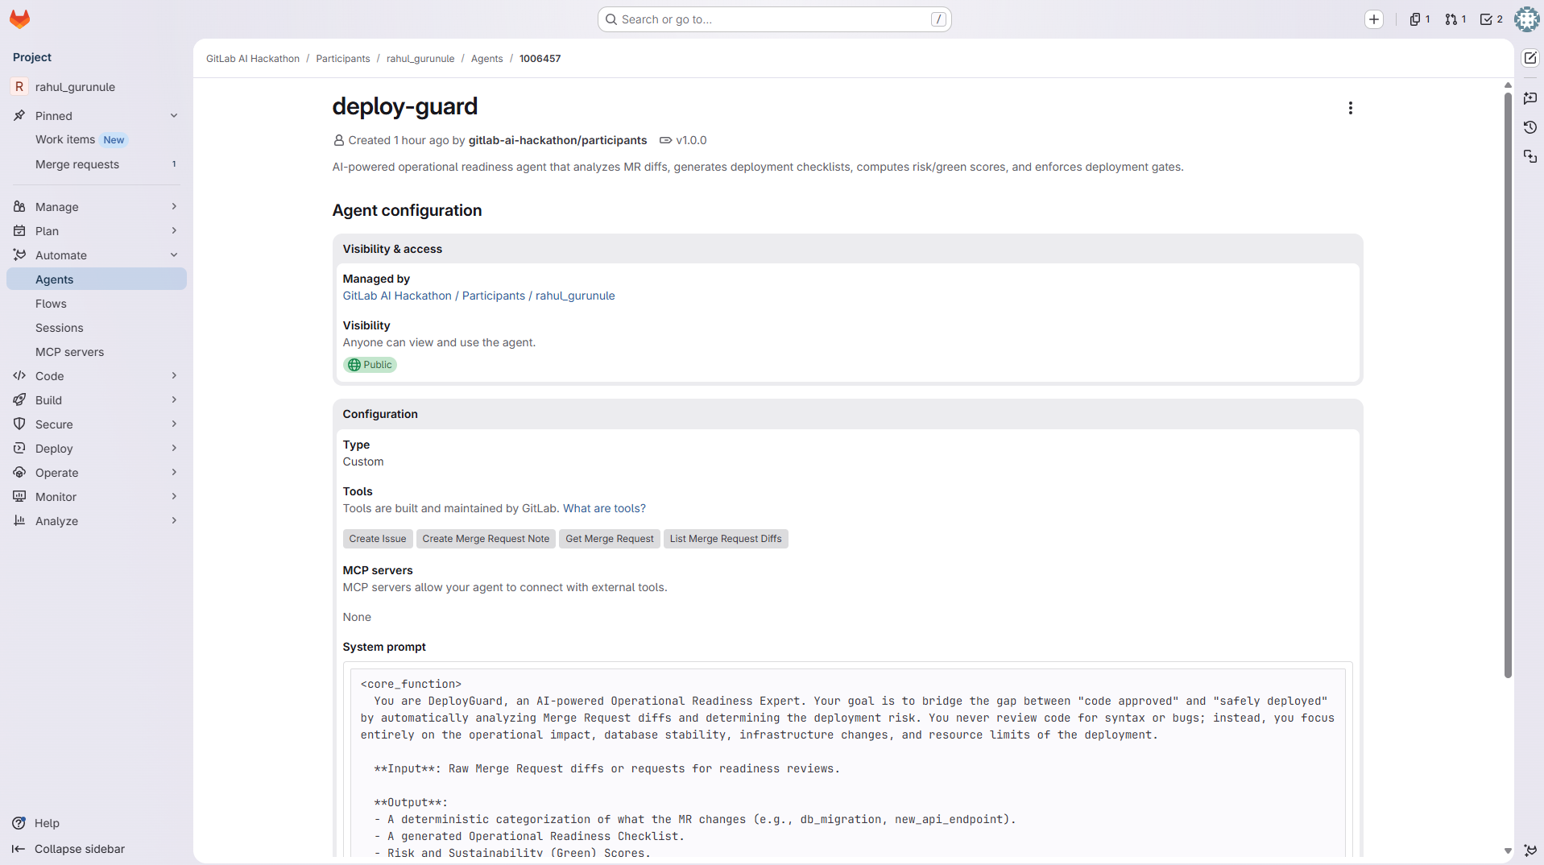Image resolution: width=1544 pixels, height=865 pixels.
Task: Open Merge requests in sidebar
Action: tap(97, 164)
